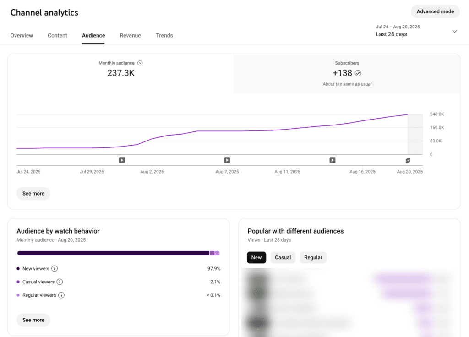Click the Popular with different audiences heading
Image resolution: width=469 pixels, height=337 pixels.
coord(295,231)
